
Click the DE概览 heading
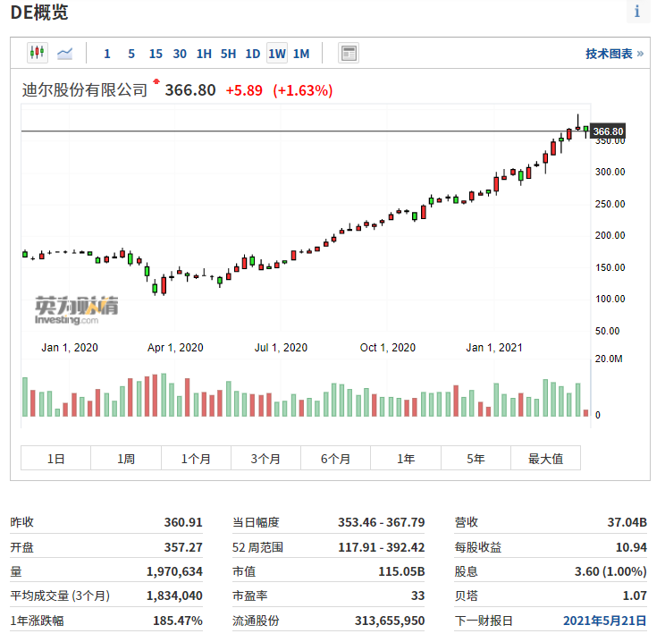click(x=39, y=13)
